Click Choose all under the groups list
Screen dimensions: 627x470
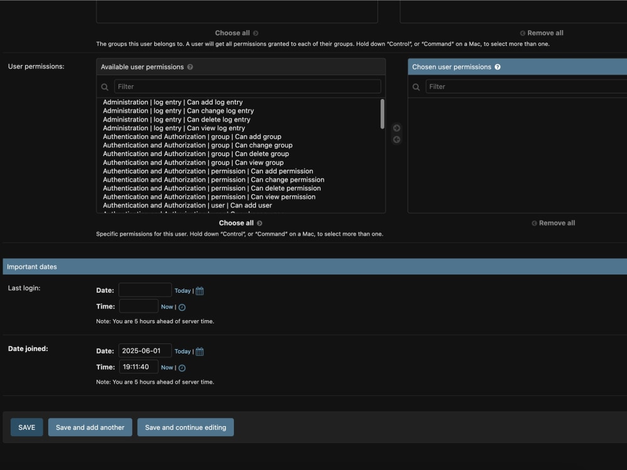236,33
